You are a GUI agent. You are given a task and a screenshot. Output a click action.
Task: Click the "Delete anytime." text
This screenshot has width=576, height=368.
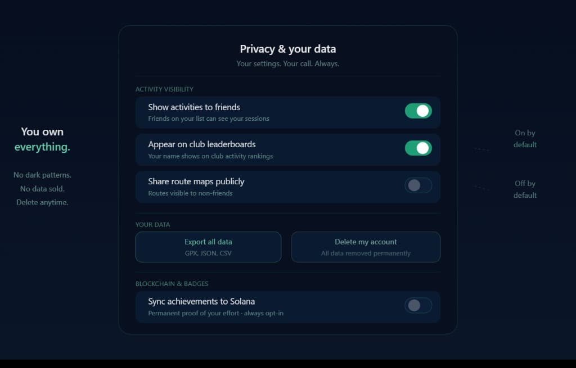(42, 202)
